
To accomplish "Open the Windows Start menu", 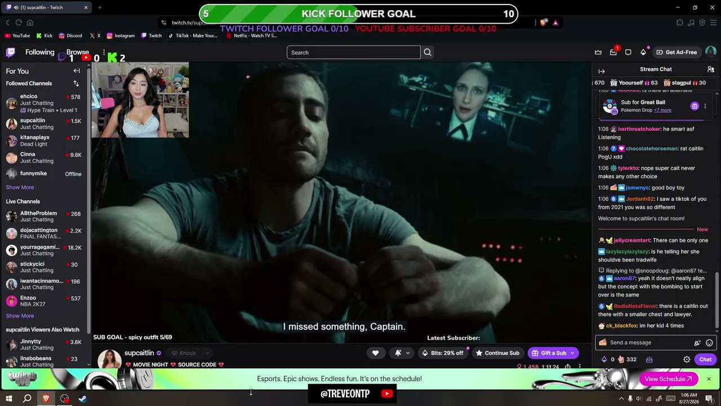I will click(9, 399).
